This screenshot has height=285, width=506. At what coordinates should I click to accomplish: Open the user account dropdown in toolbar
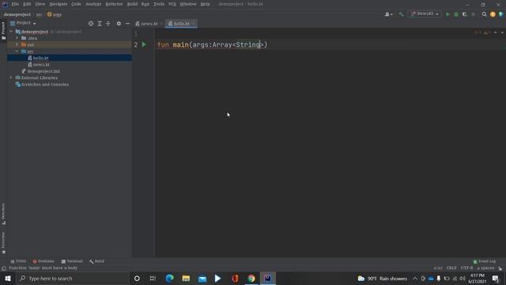[388, 14]
